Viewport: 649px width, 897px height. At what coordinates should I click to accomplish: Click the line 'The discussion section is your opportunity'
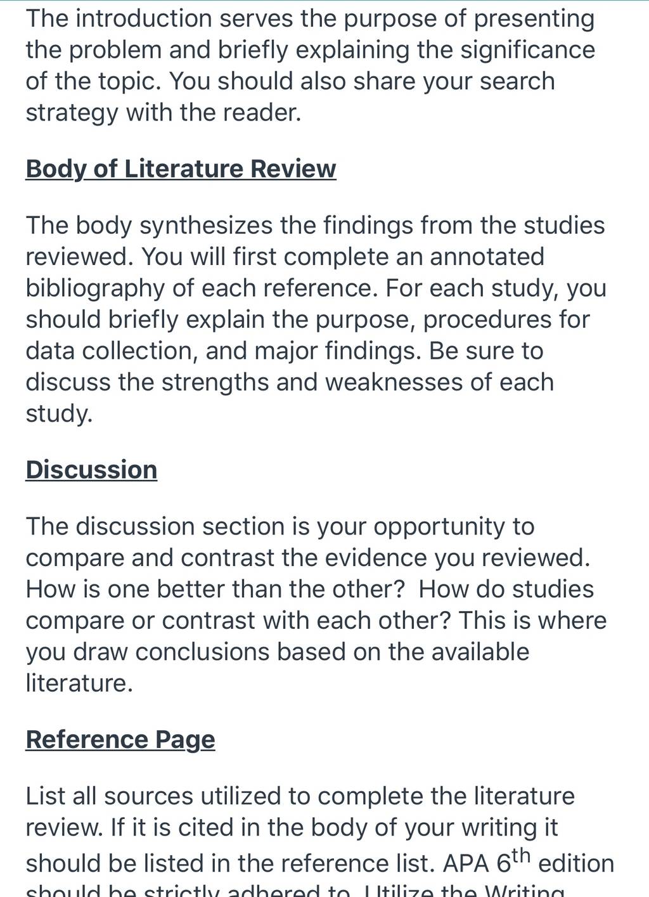(280, 527)
